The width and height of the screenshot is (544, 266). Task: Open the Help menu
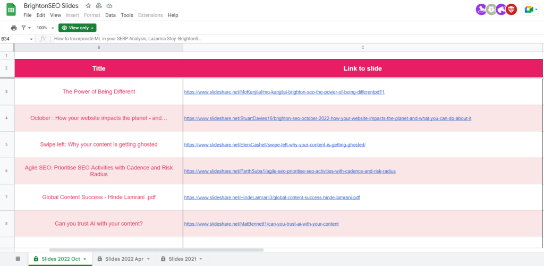173,15
